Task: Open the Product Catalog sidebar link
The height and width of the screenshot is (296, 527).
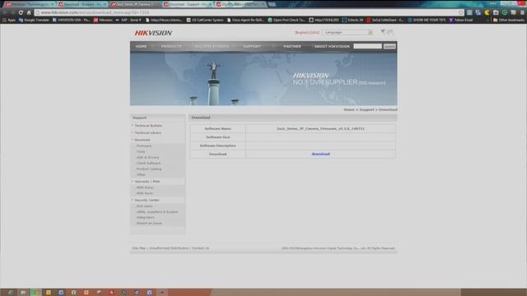Action: click(x=149, y=169)
